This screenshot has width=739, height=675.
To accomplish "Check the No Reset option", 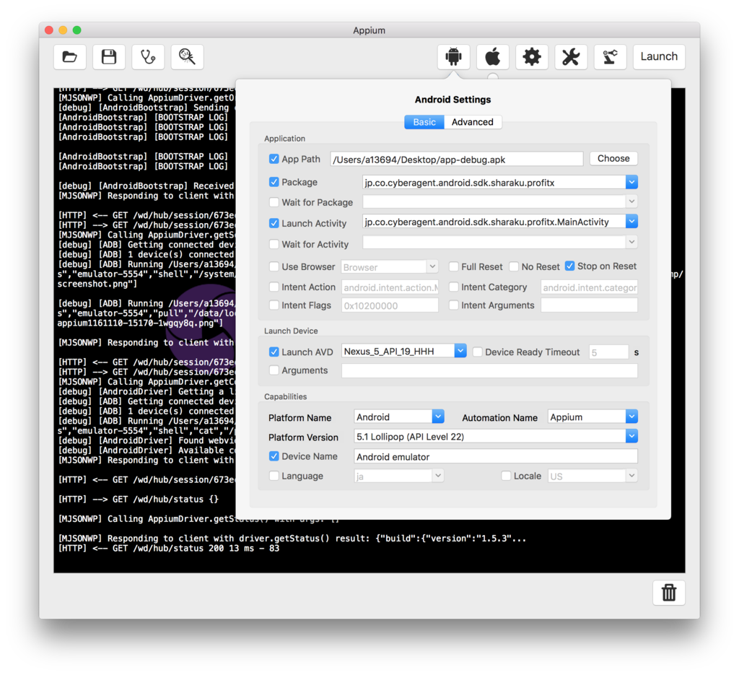I will click(514, 267).
